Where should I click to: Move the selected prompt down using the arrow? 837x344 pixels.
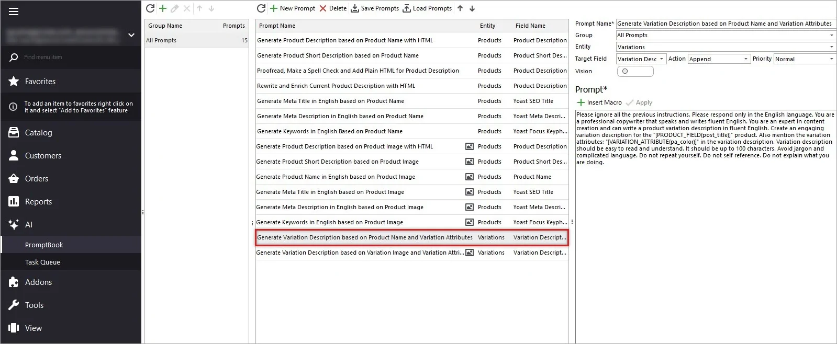pyautogui.click(x=472, y=8)
